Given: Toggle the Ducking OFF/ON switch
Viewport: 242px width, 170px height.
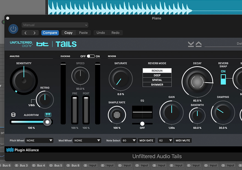Looking at the screenshot, I should point(91,56).
